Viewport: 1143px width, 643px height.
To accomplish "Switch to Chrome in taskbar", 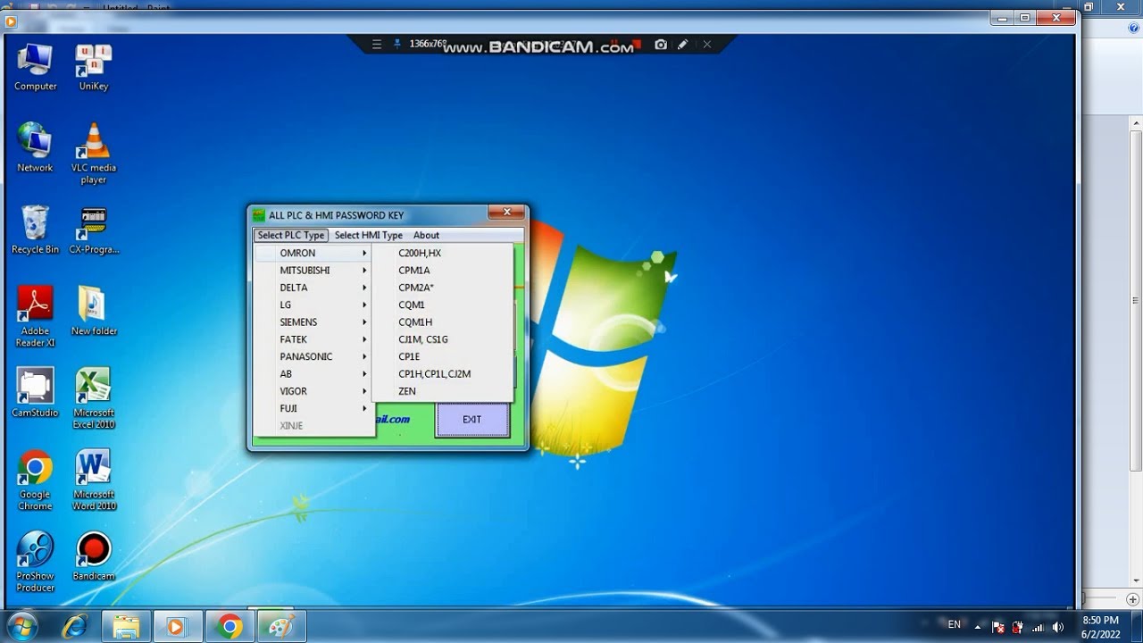I will [229, 626].
